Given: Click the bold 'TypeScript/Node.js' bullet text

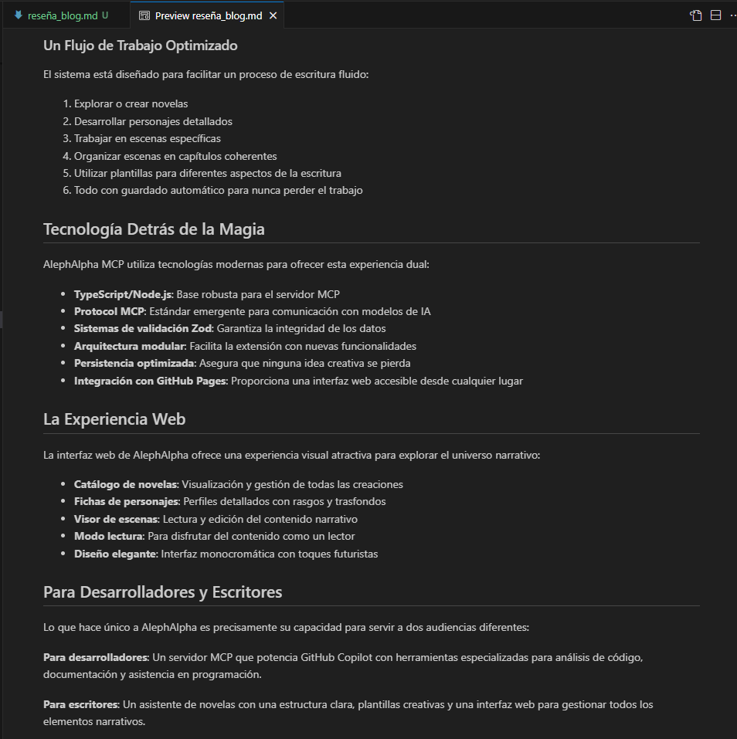Looking at the screenshot, I should tap(123, 294).
